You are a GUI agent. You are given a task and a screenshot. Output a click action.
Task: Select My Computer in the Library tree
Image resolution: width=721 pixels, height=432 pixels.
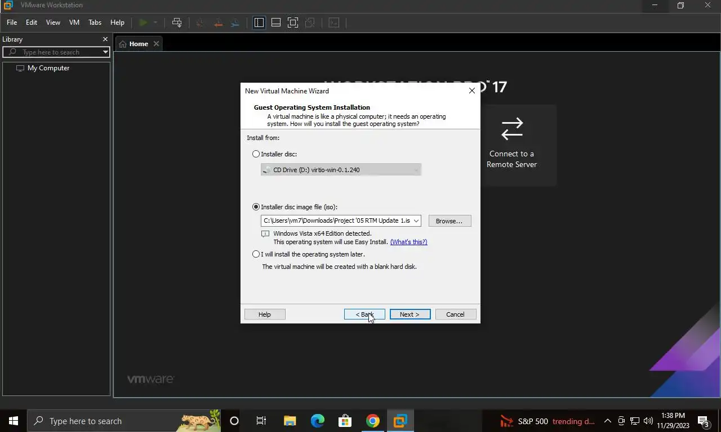tap(48, 68)
